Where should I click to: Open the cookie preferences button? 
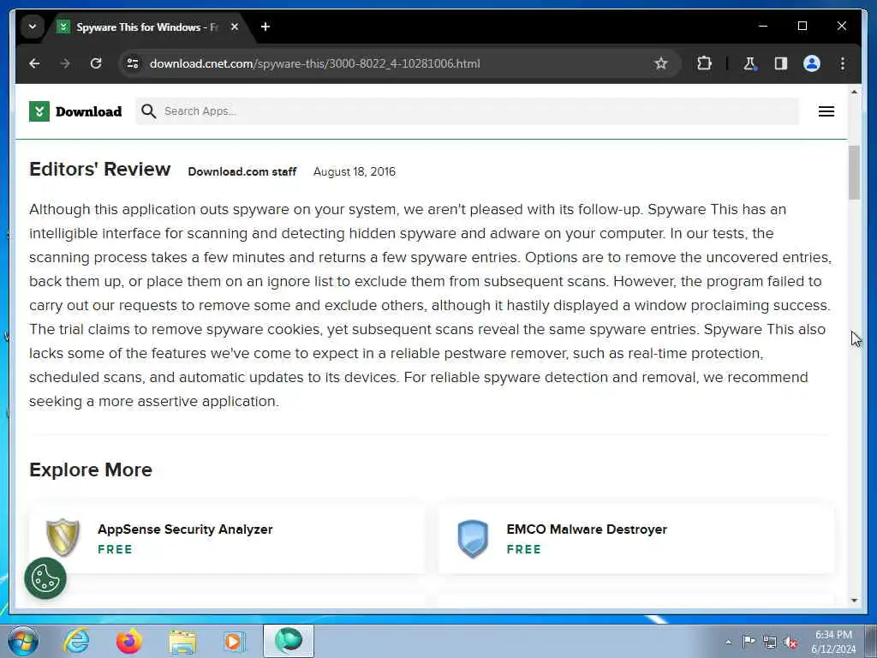pos(45,578)
